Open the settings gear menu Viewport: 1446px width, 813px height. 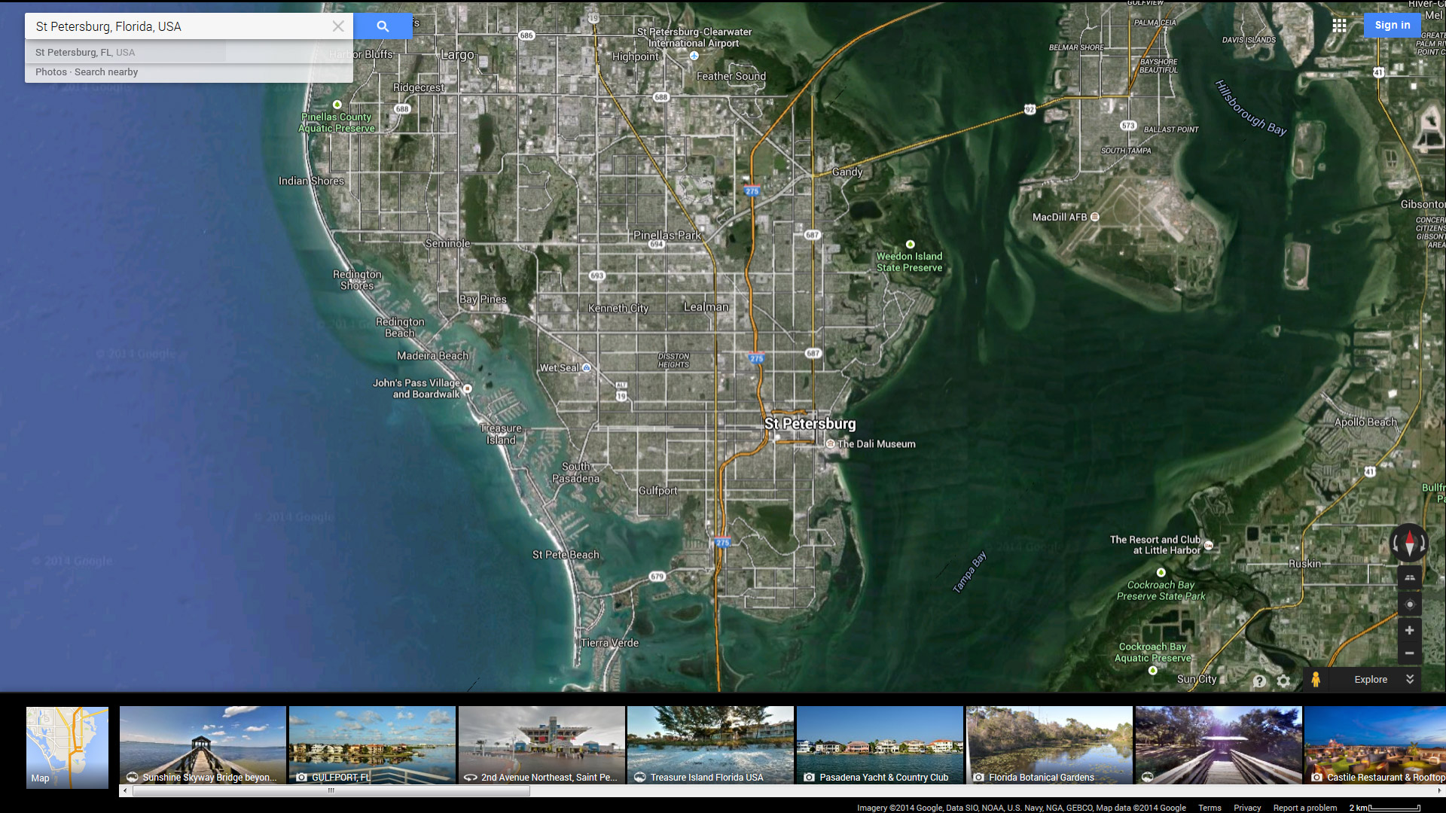(1283, 681)
